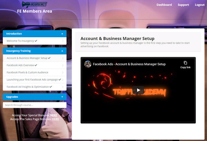
Task: Click the Account & Business Manager Setup heading
Action: click(x=117, y=38)
